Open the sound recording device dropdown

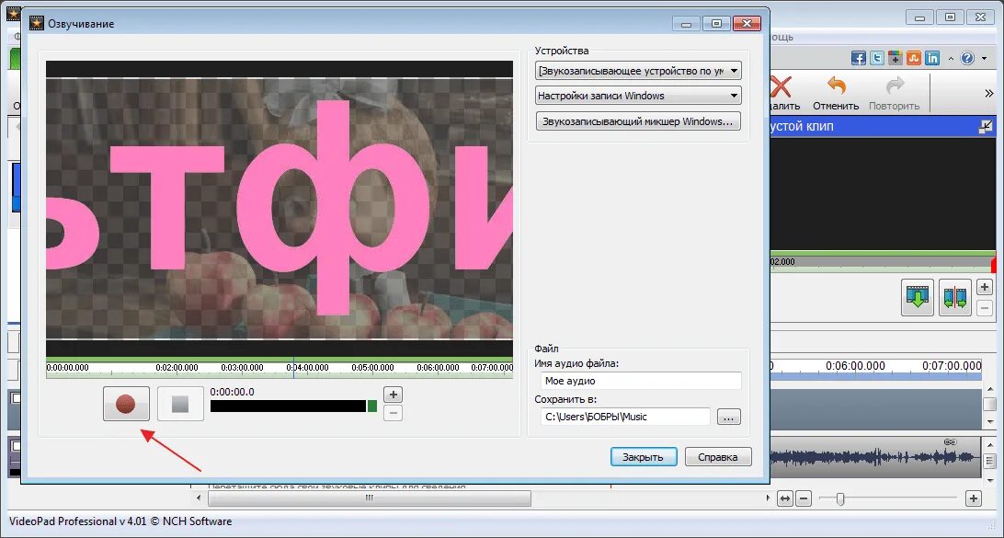coord(638,71)
